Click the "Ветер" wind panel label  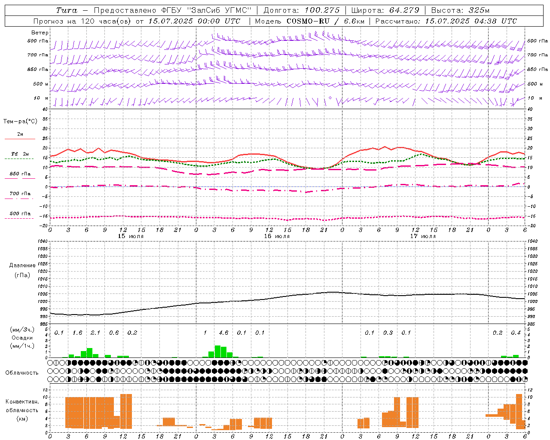click(x=40, y=33)
